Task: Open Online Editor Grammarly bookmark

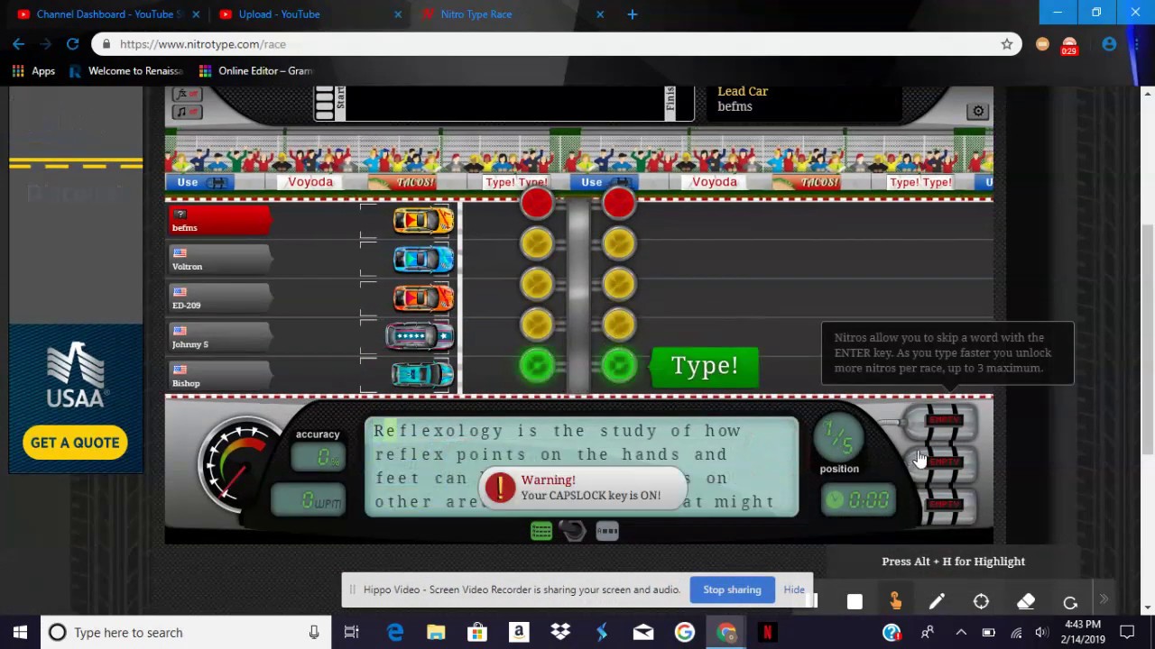Action: coord(255,70)
